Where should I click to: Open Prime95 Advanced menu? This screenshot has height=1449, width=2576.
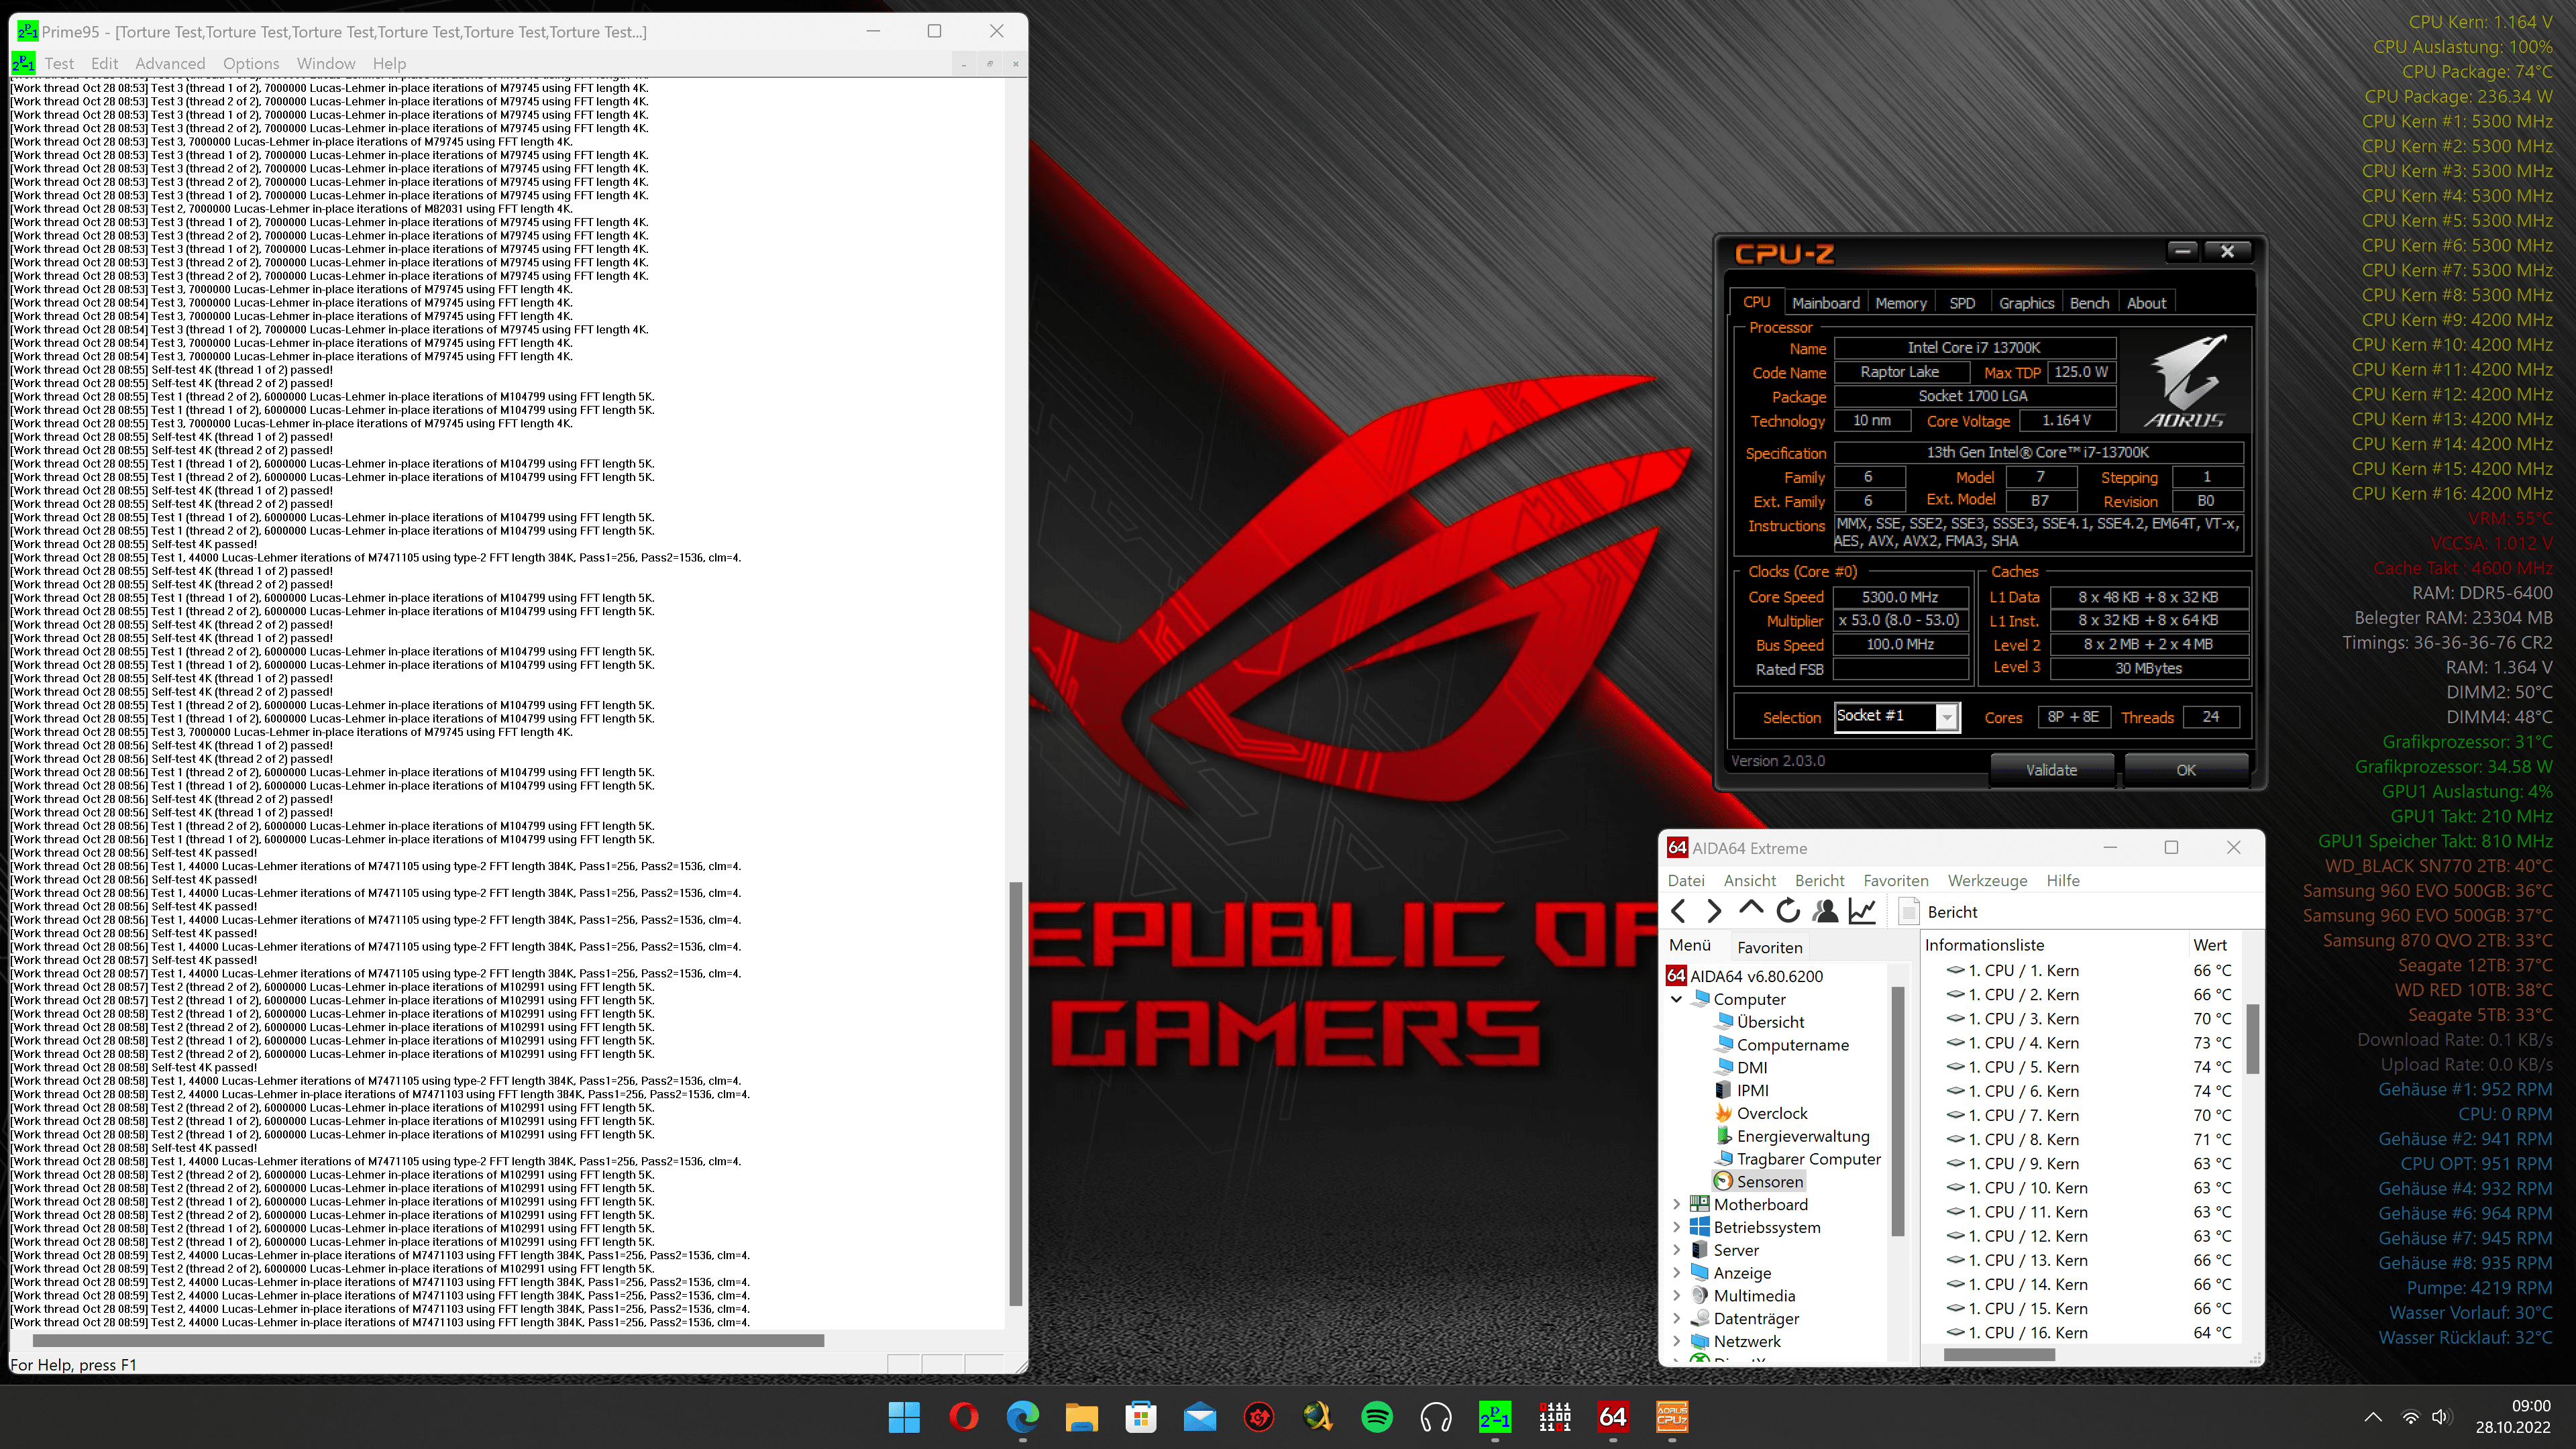pyautogui.click(x=170, y=63)
